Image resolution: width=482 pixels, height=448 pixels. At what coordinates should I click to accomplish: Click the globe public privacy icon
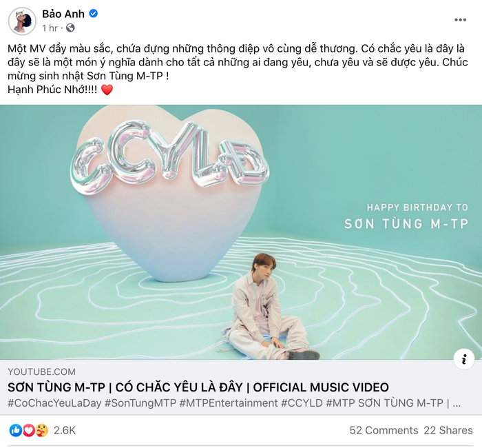70,28
